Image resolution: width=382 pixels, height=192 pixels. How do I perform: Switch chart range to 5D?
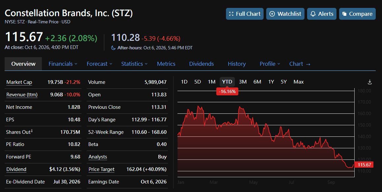pos(198,82)
